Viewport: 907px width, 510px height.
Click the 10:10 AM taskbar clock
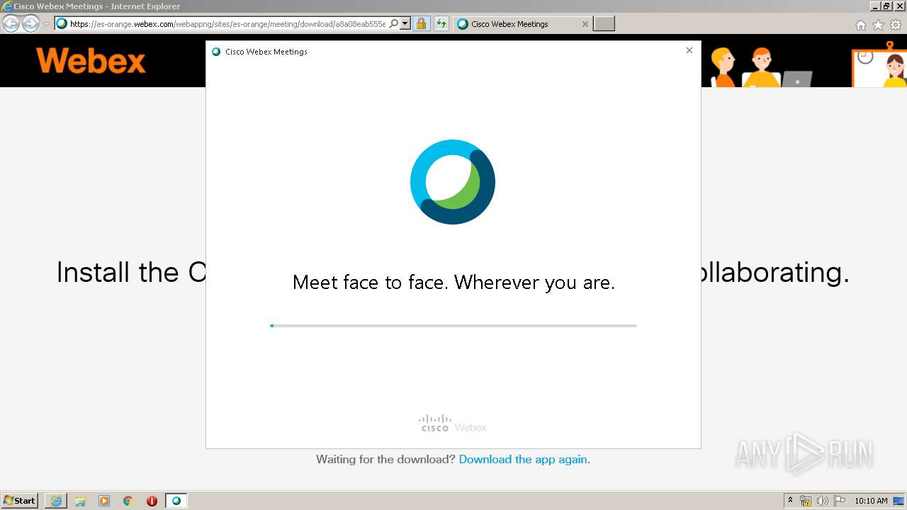point(871,501)
